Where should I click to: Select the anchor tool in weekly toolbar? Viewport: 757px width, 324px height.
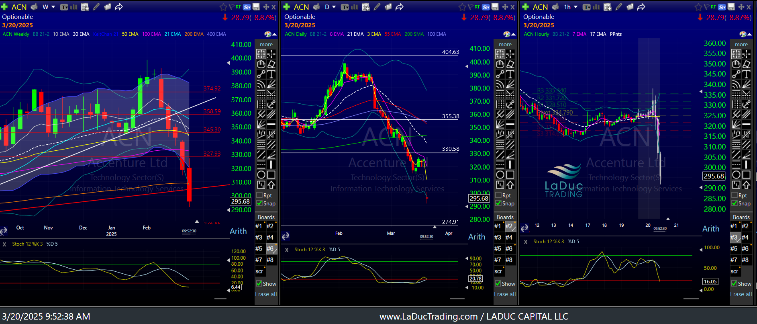pyautogui.click(x=271, y=104)
